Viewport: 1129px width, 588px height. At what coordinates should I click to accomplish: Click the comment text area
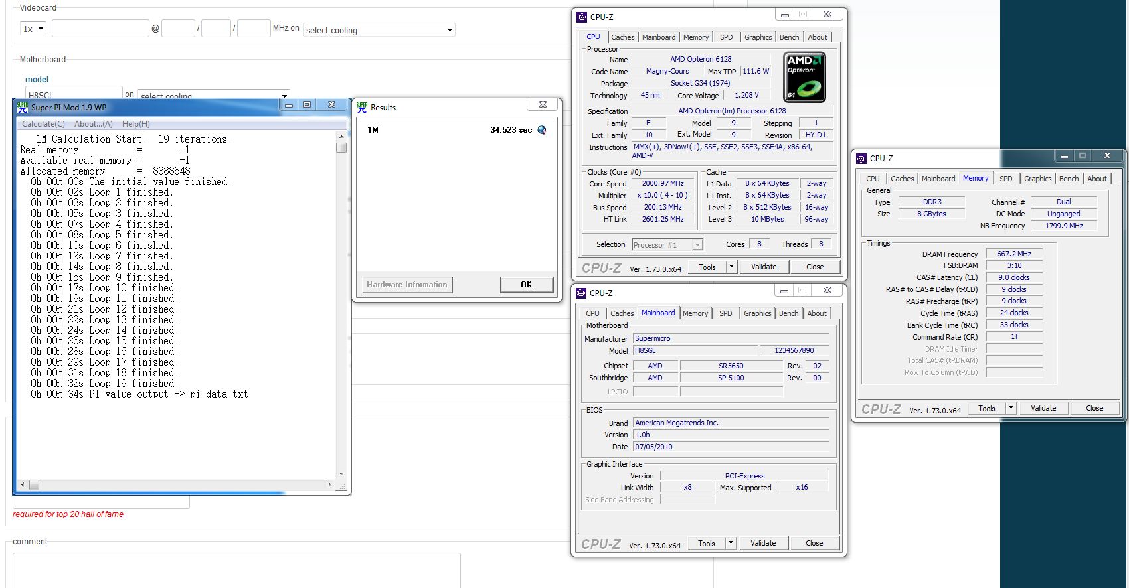tap(236, 570)
